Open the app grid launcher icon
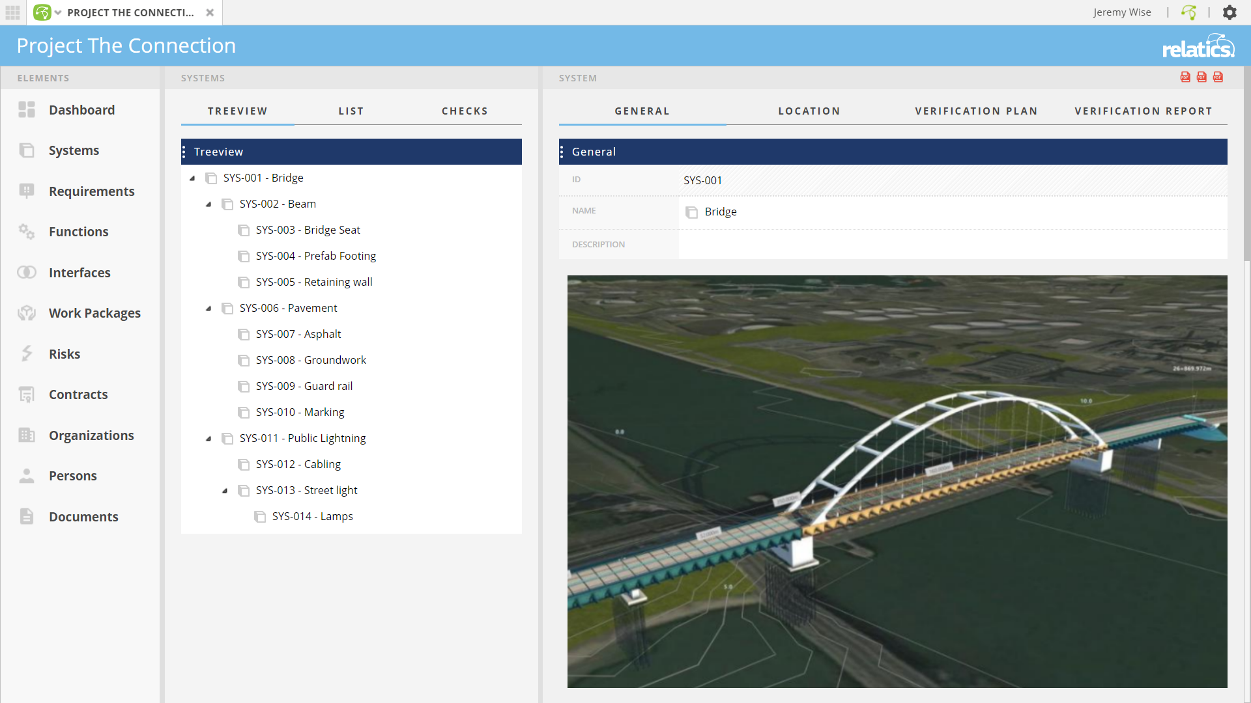Viewport: 1251px width, 703px height. pyautogui.click(x=13, y=12)
